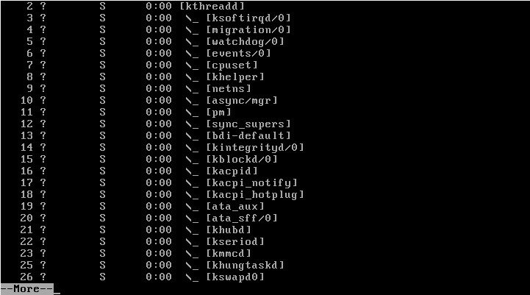Click PID 23 of the kmmcd row
The image size is (530, 295).
click(x=26, y=253)
